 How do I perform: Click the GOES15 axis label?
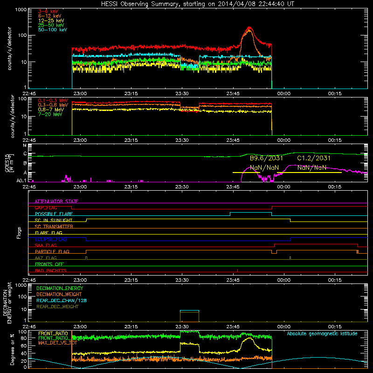coord(7,163)
